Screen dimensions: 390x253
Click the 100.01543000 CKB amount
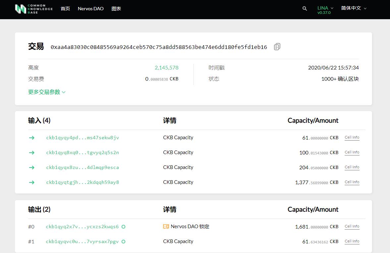coord(319,153)
